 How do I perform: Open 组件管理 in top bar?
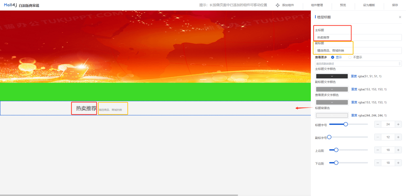click(317, 5)
